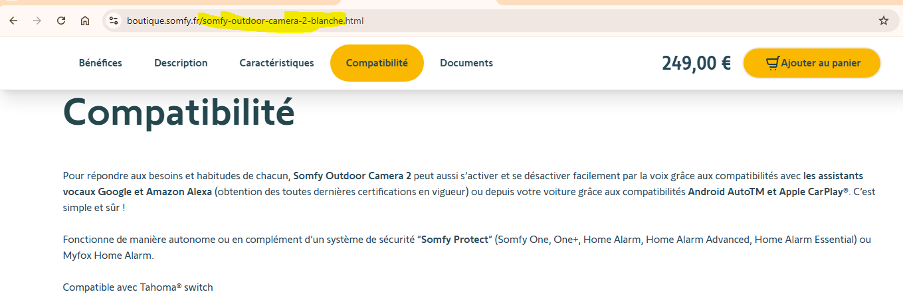Viewport: 903px width, 304px height.
Task: Go back to the previous page
Action: click(13, 21)
